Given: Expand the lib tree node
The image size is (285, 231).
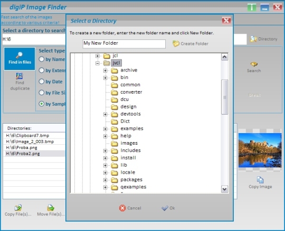Looking at the screenshot, I should click(x=105, y=165).
